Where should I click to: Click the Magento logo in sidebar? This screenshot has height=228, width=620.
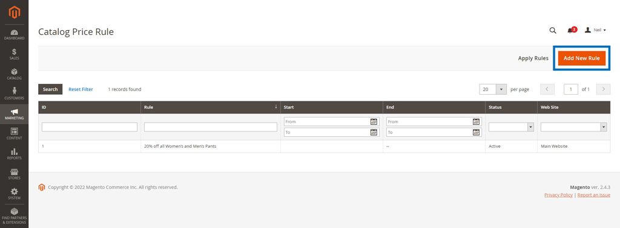(x=15, y=13)
